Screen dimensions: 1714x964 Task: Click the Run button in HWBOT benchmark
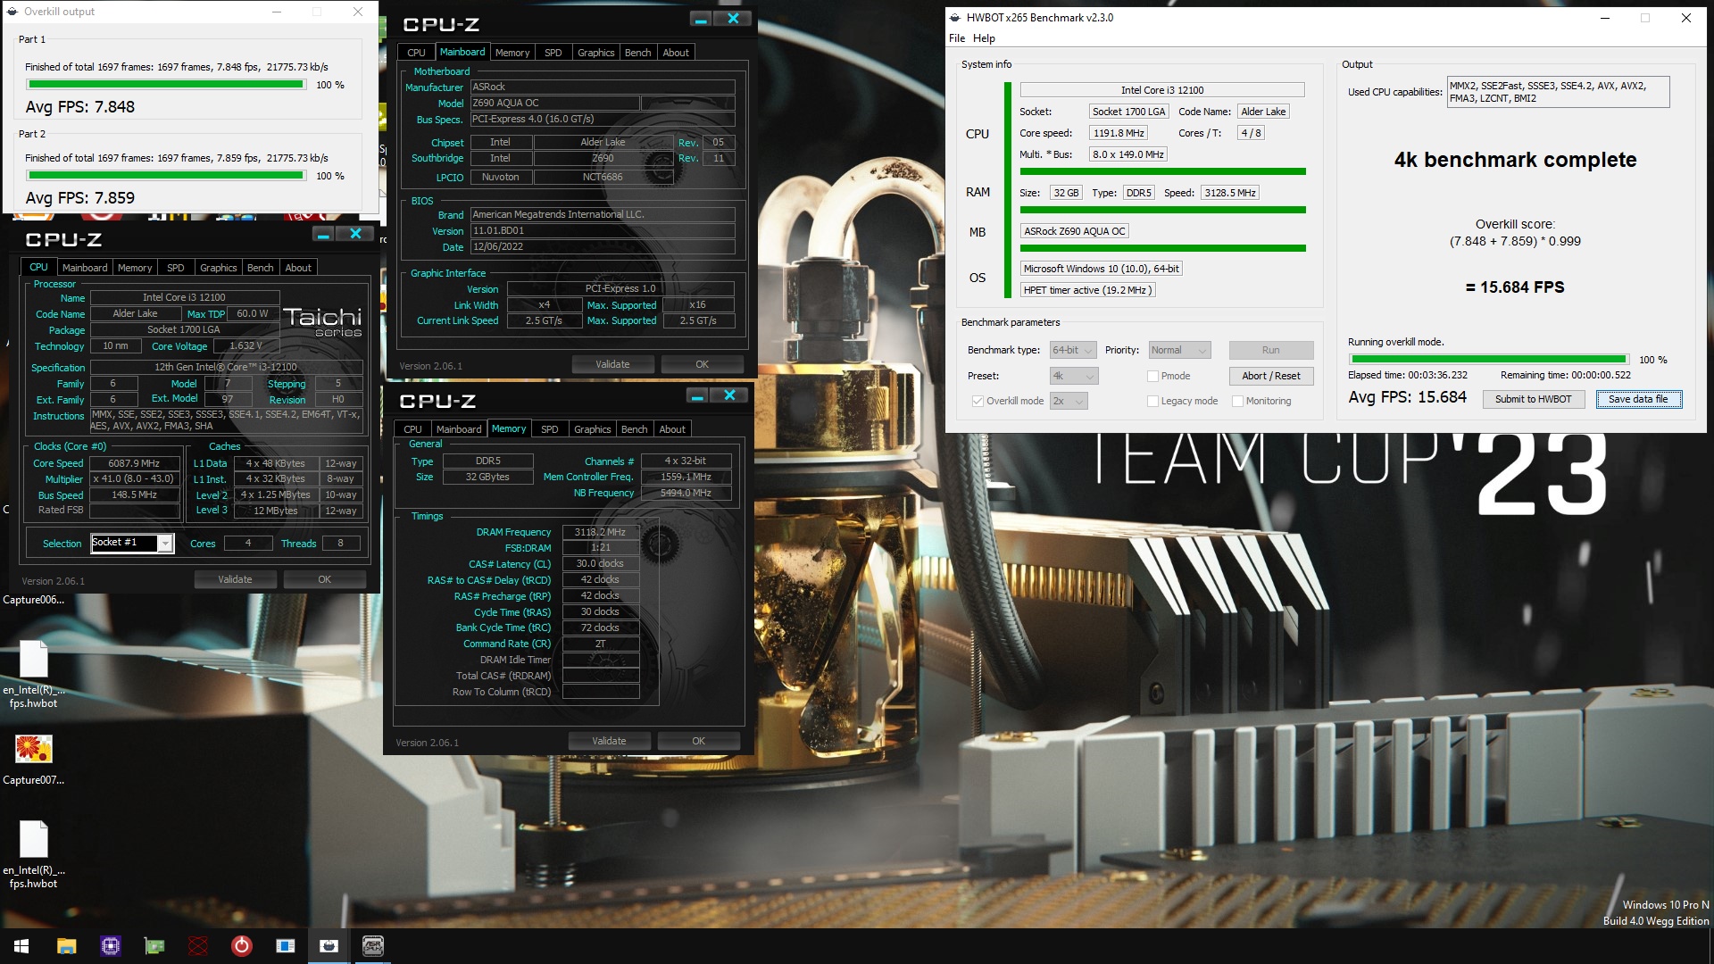click(1271, 350)
